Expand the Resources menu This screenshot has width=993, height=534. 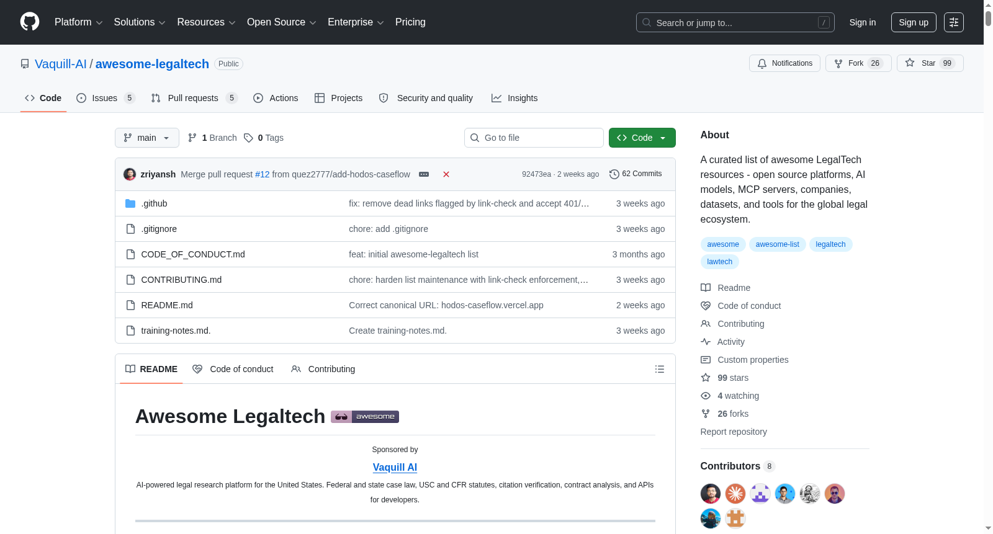pos(206,22)
